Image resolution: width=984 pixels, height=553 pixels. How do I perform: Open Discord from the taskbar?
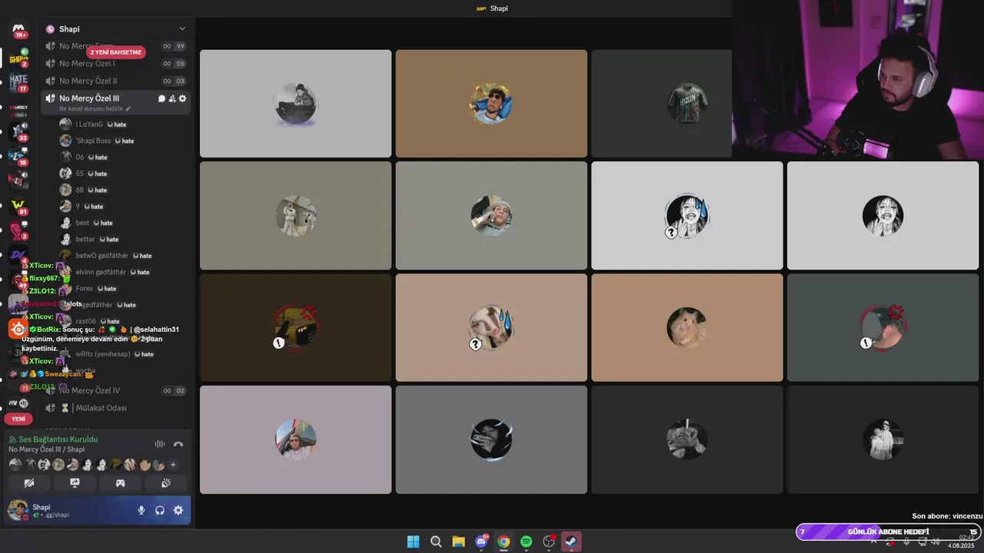tap(481, 541)
